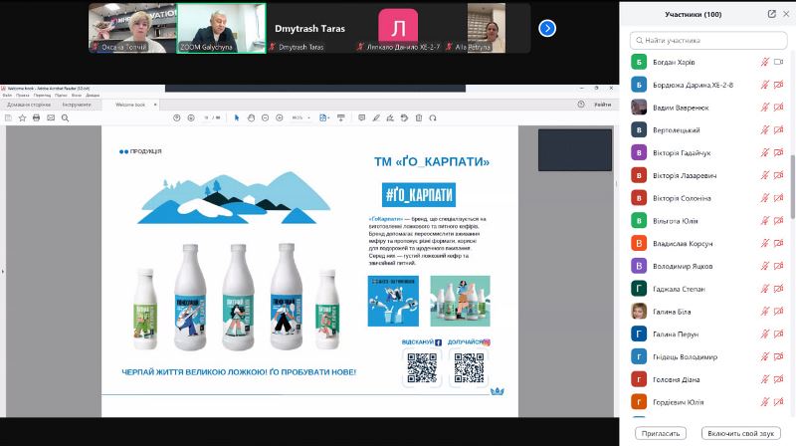Add a sticky note comment

(361, 117)
